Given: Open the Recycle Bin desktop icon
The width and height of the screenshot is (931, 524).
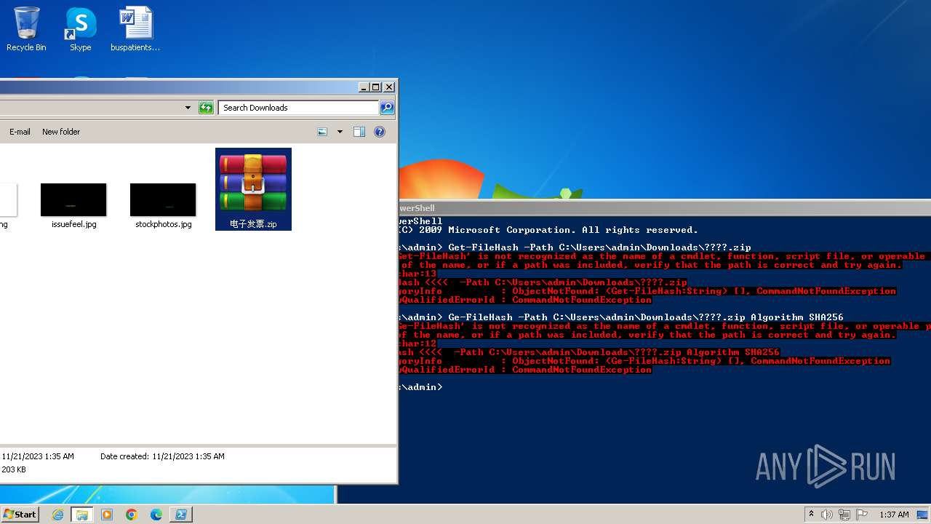Looking at the screenshot, I should point(26,29).
